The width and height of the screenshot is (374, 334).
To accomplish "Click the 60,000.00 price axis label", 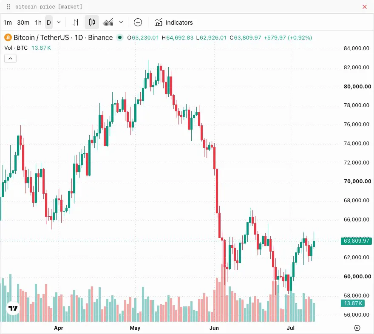I will click(357, 276).
